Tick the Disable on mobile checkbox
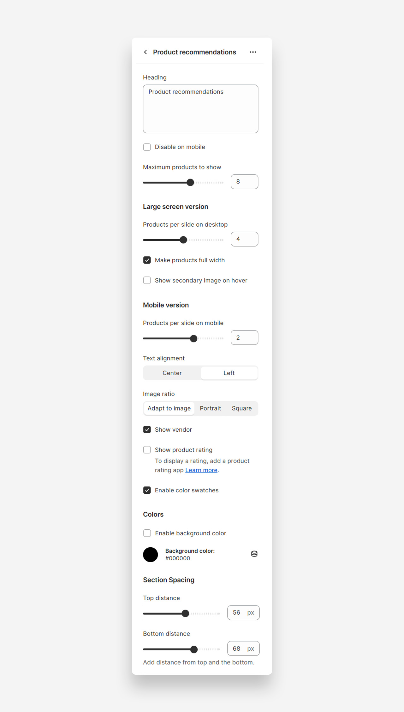This screenshot has height=712, width=404. click(147, 147)
